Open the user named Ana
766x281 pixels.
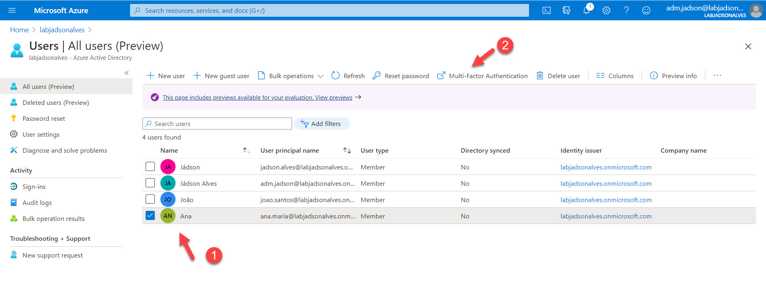pyautogui.click(x=186, y=216)
